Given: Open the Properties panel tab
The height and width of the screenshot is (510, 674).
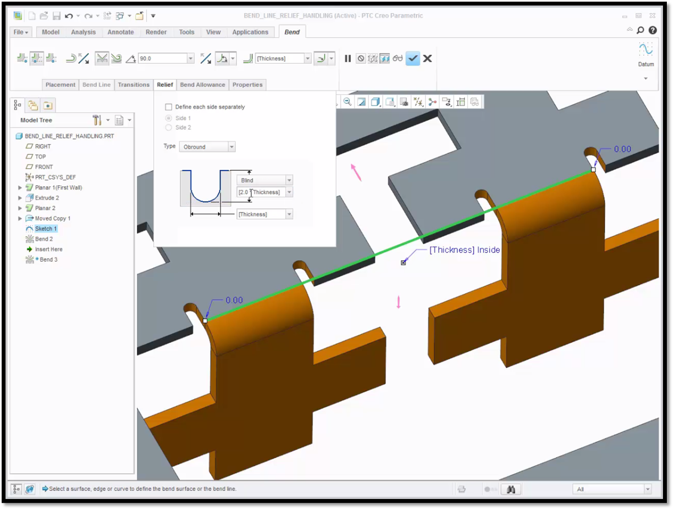Looking at the screenshot, I should click(247, 85).
